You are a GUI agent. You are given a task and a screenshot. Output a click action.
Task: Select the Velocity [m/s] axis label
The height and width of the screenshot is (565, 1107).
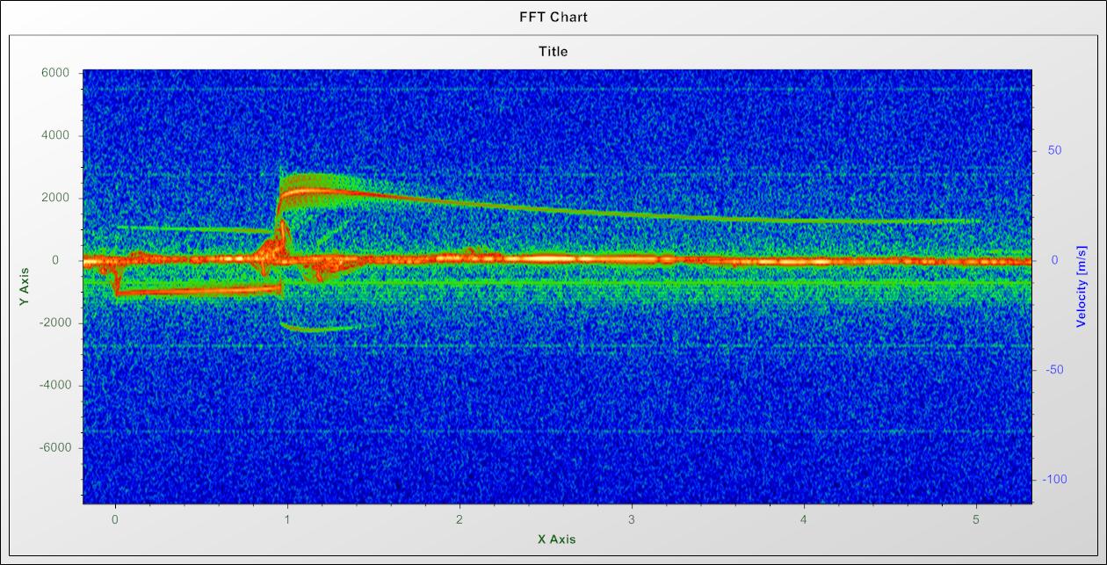(x=1082, y=287)
